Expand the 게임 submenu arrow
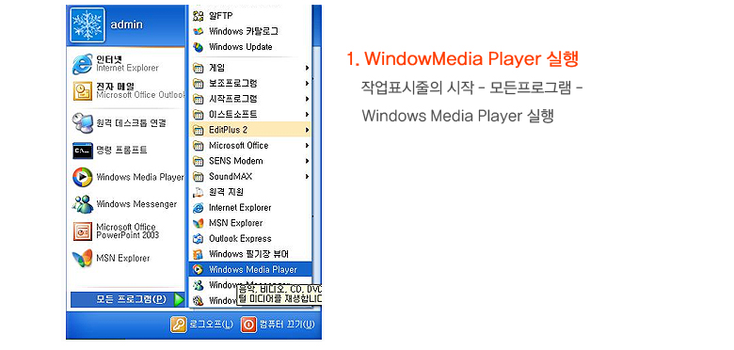The height and width of the screenshot is (350, 734). 307,68
